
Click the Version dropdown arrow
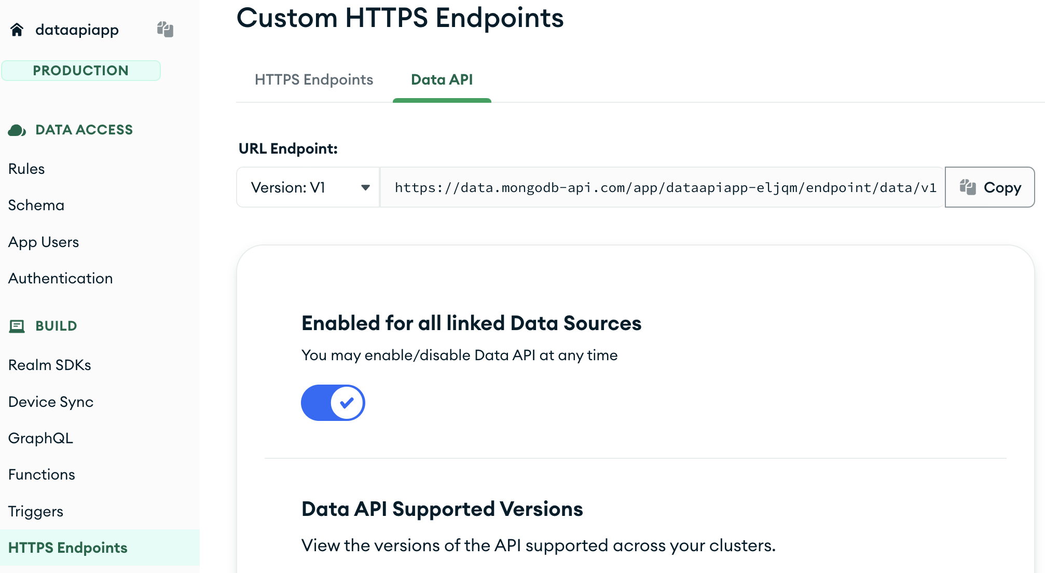coord(365,187)
